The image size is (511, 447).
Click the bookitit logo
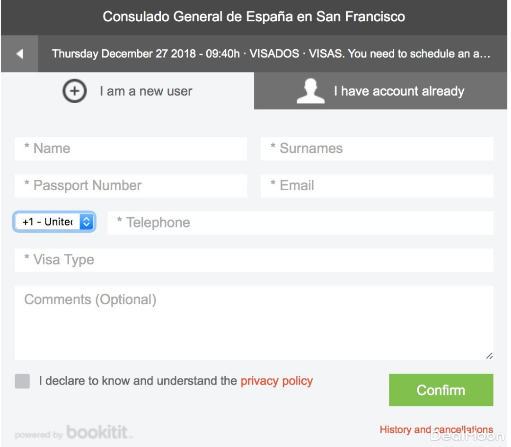[x=99, y=432]
